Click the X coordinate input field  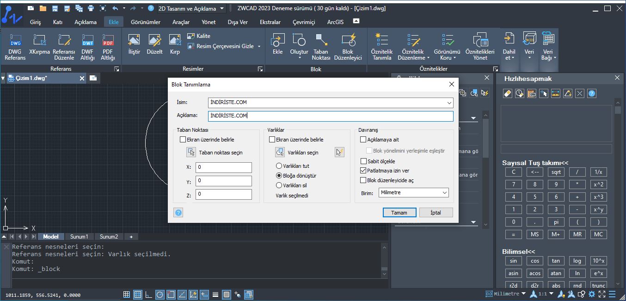click(224, 167)
